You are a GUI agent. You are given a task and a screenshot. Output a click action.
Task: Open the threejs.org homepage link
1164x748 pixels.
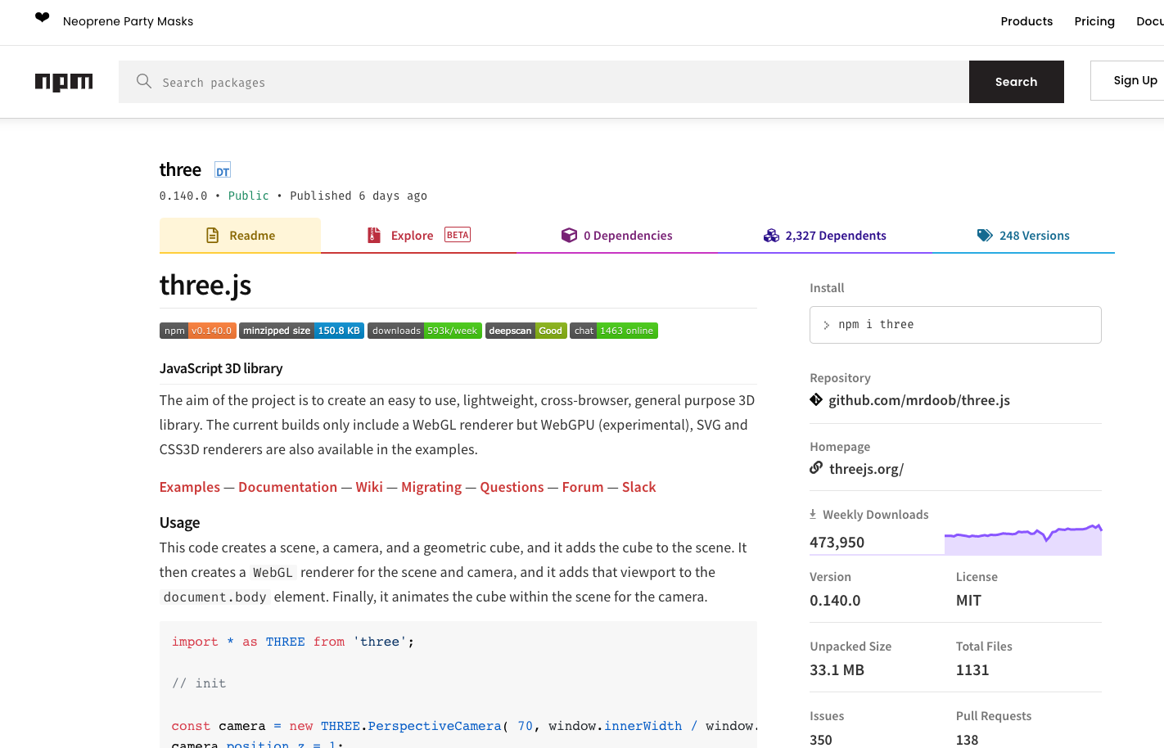point(866,469)
